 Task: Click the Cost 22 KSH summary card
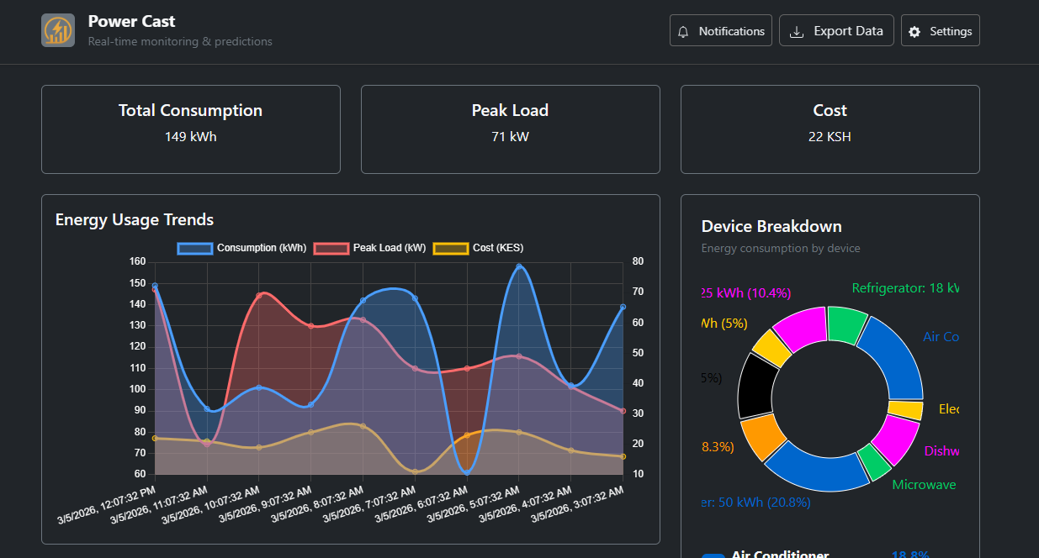tap(830, 129)
